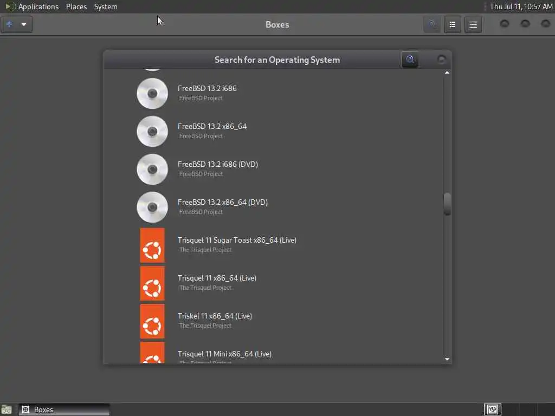Click the Trisquel 11 Mini logo icon
Image resolution: width=555 pixels, height=416 pixels.
click(152, 352)
